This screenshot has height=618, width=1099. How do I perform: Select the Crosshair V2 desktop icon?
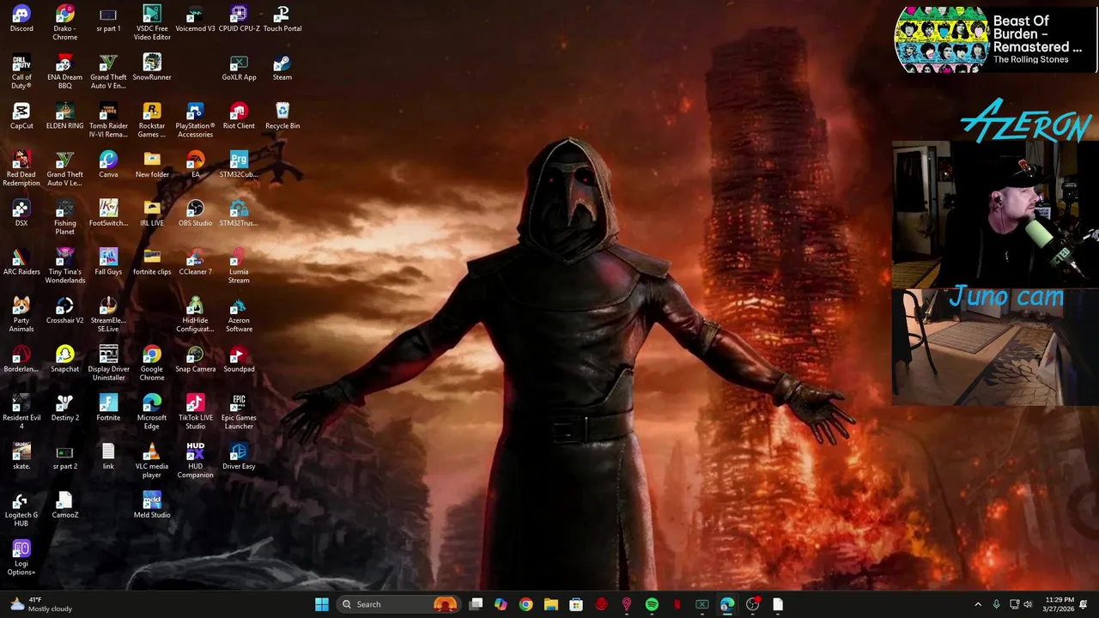65,311
